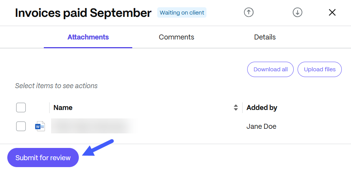Click the Added by column header
The image size is (351, 174).
[262, 108]
